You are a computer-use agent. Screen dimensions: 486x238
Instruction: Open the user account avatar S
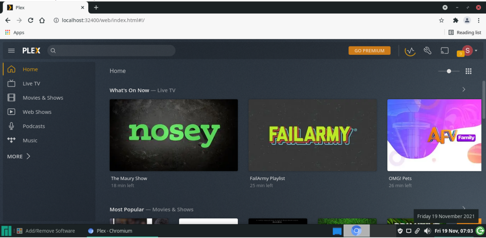(x=467, y=50)
